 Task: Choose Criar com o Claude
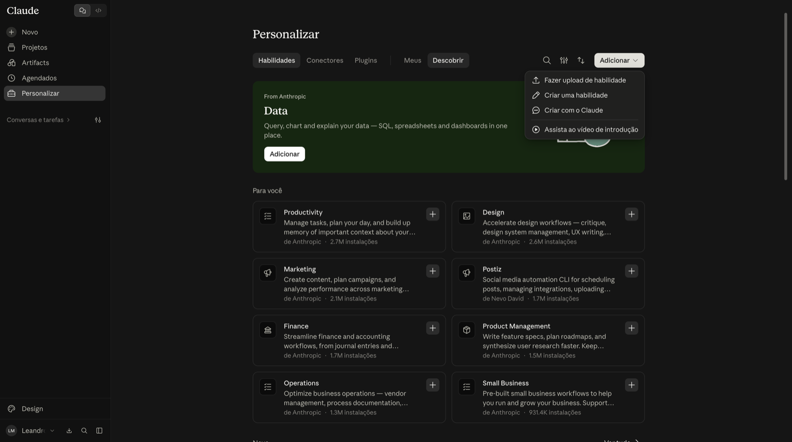585,110
